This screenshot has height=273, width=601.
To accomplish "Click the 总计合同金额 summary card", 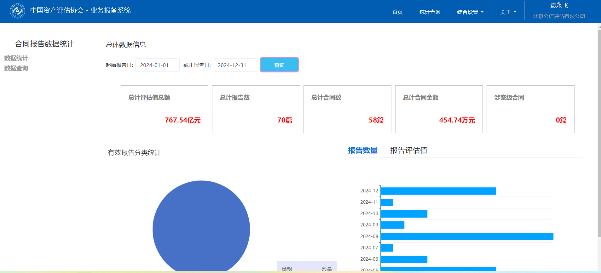I will coord(439,109).
